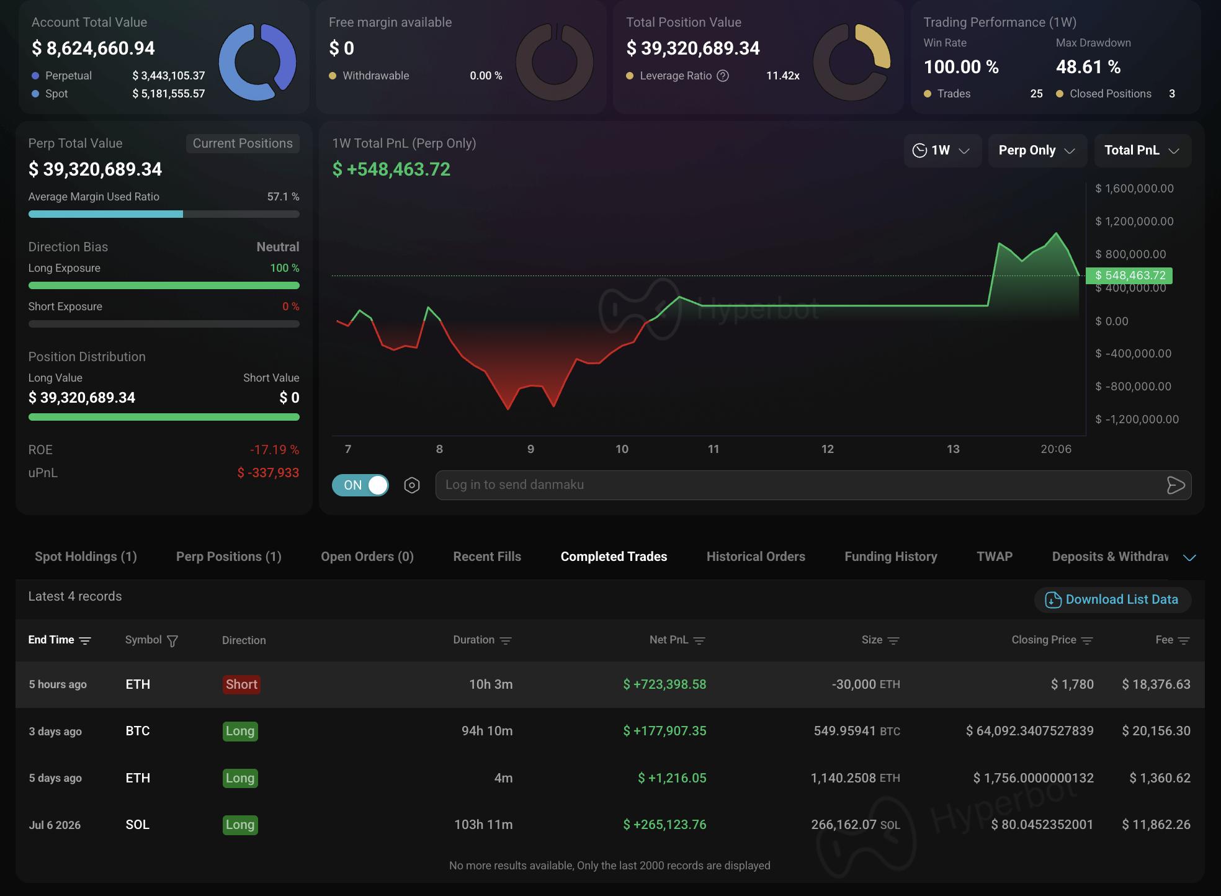This screenshot has height=896, width=1221.
Task: Open danmaku settings hexagon icon
Action: click(412, 485)
